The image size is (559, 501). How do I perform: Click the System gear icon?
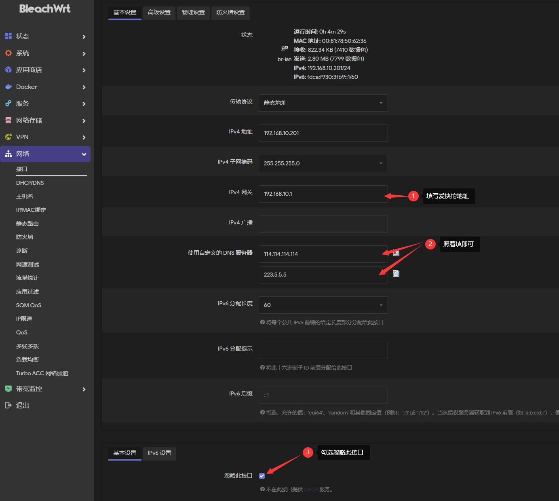8,53
